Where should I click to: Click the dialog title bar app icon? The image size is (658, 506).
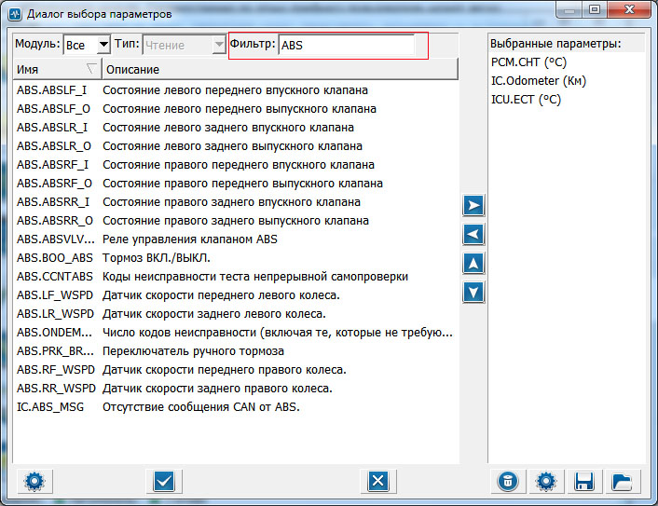pos(16,14)
